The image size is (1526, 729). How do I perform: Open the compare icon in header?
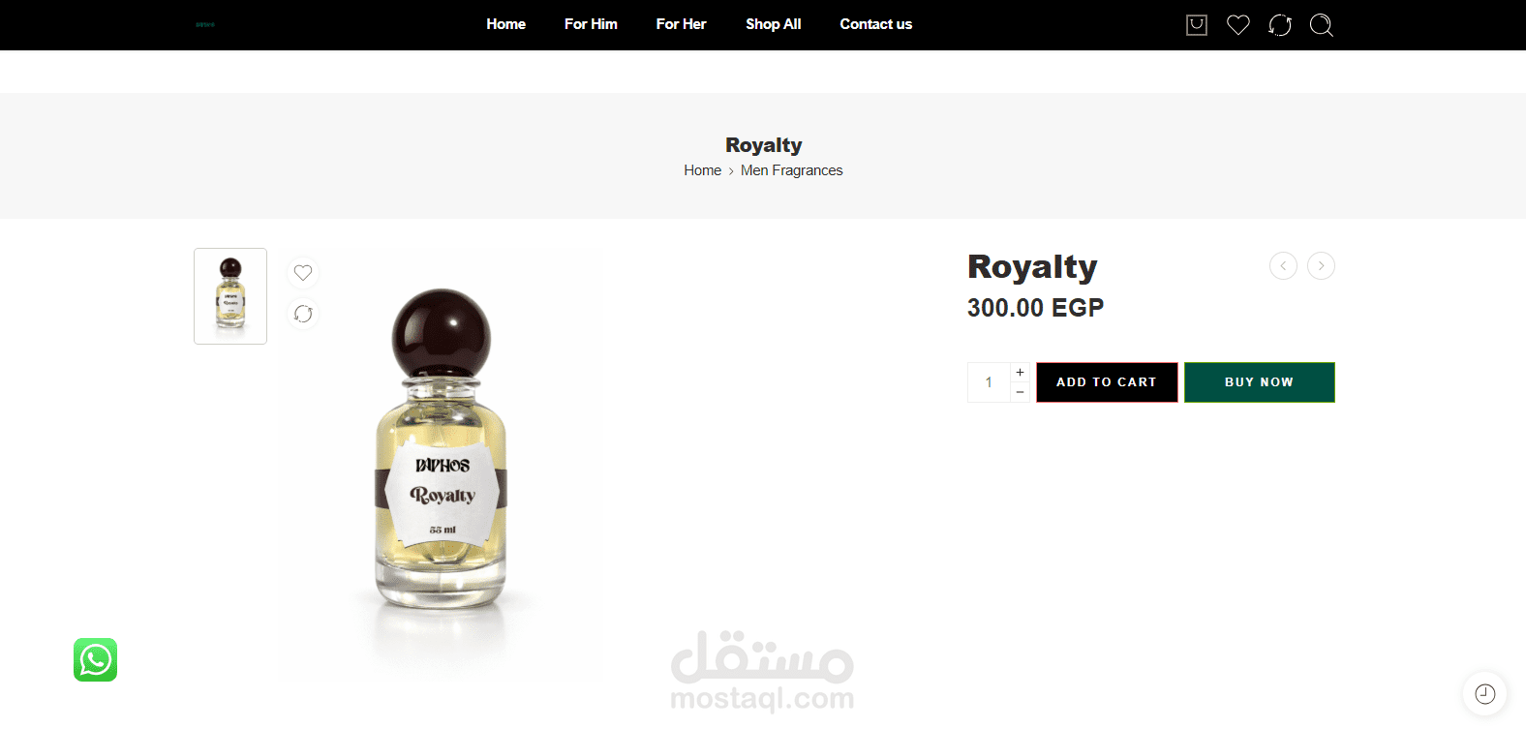[x=1280, y=25]
